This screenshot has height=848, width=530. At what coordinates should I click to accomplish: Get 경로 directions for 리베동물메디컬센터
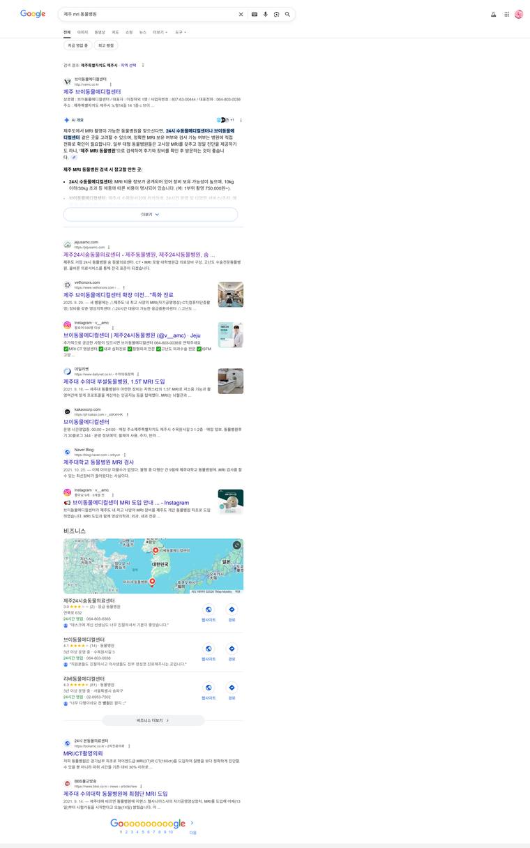(x=232, y=688)
